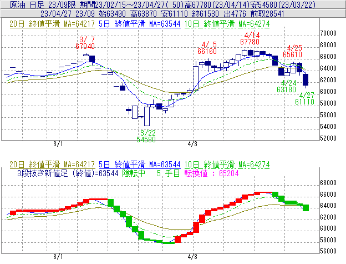Click the chart title 原油 日足 23/09限
The width and height of the screenshot is (346, 264).
point(43,4)
